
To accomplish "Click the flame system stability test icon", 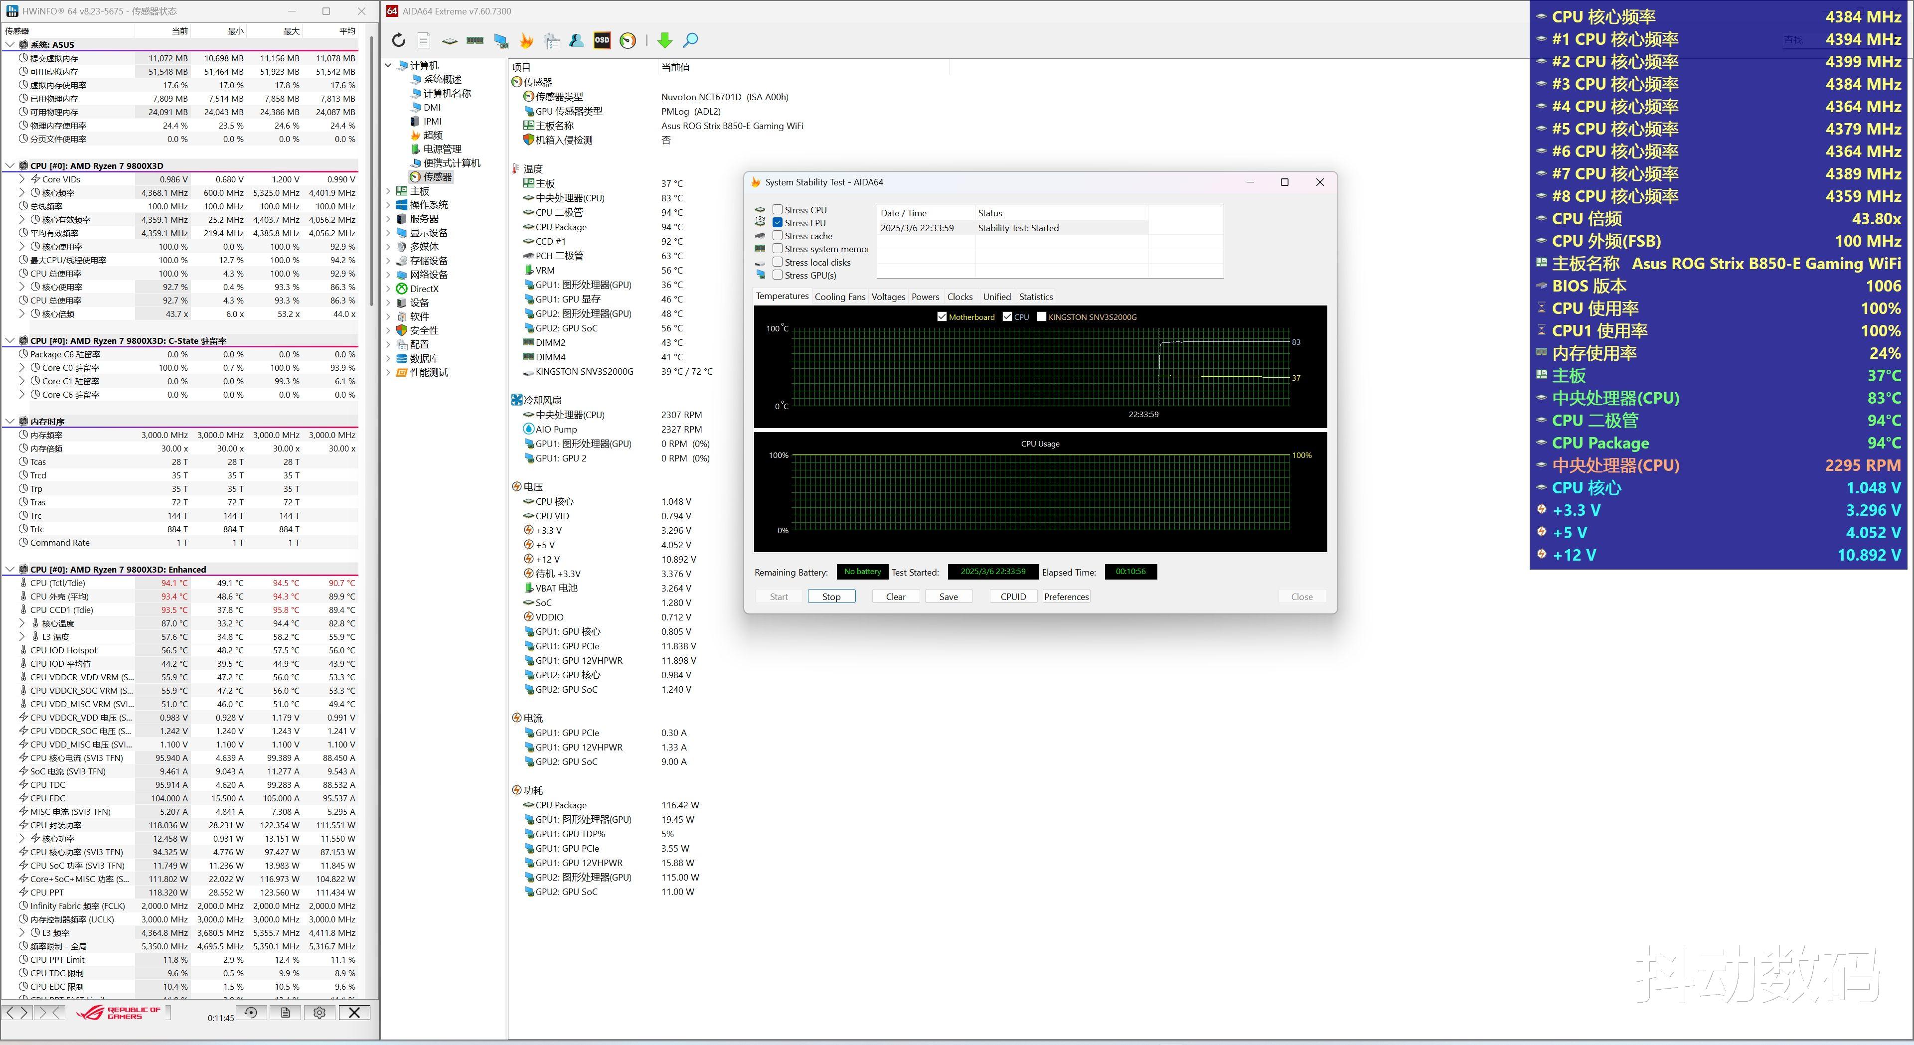I will [526, 41].
